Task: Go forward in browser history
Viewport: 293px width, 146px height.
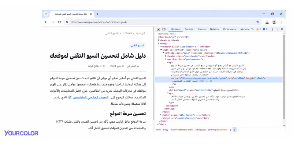Action: 53,22
